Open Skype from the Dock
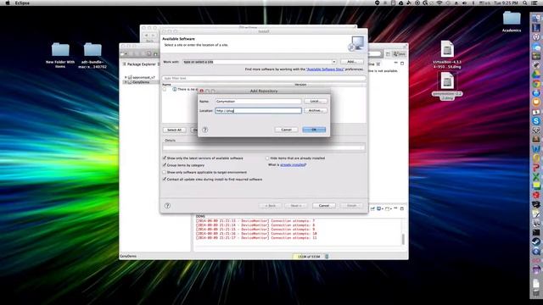This screenshot has height=305, width=543. coord(536,120)
